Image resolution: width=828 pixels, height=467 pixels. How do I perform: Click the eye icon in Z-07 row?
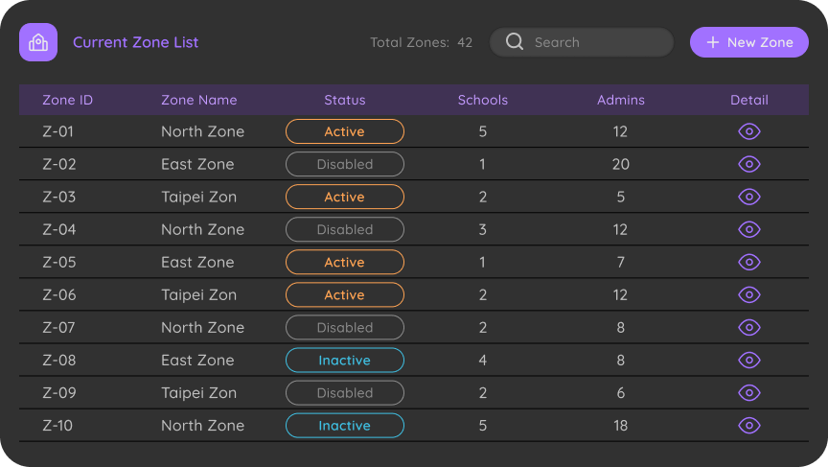[x=748, y=328]
